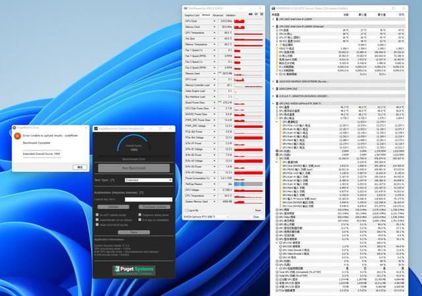Click Extended Overall Score text in error dialog
The image size is (422, 296).
point(42,154)
